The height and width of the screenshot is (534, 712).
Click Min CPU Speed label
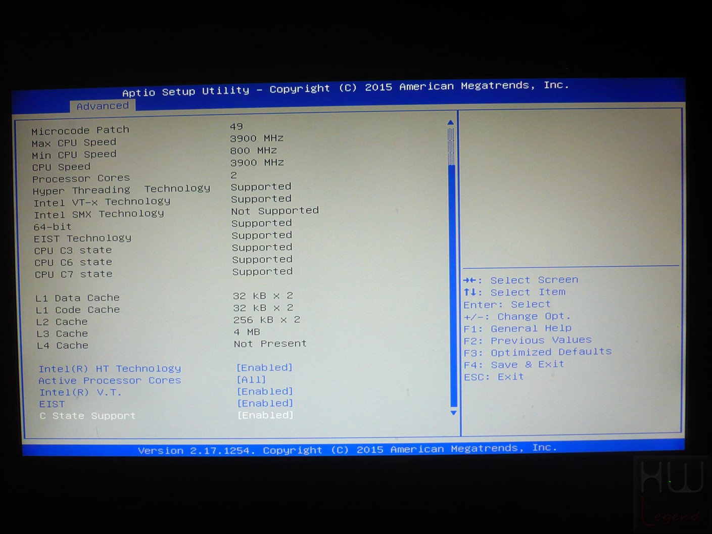74,155
